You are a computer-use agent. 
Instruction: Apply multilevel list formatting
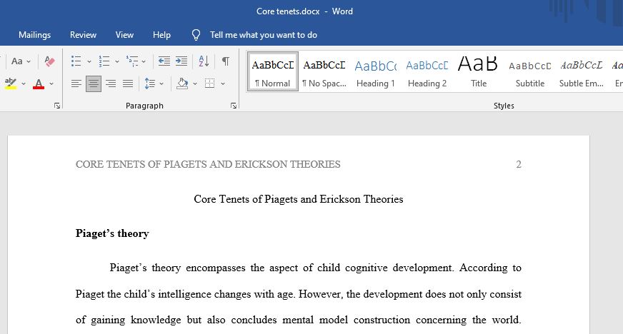click(x=132, y=61)
